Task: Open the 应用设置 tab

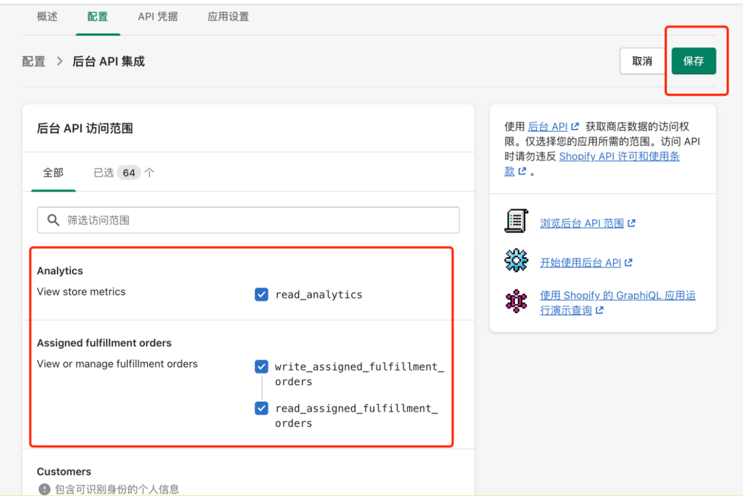Action: tap(227, 16)
